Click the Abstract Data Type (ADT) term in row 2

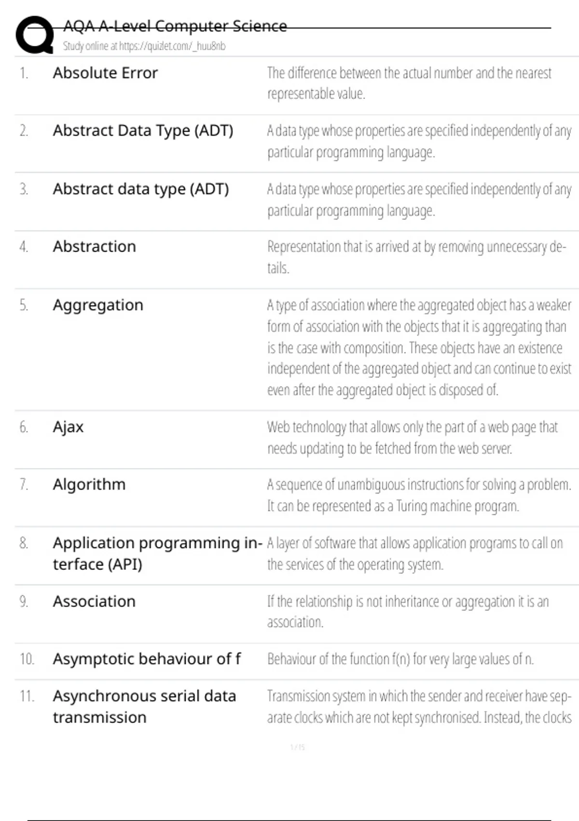pyautogui.click(x=143, y=130)
